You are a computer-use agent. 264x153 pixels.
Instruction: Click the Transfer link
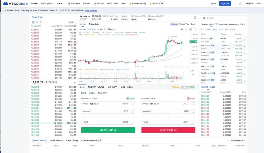pyautogui.click(x=175, y=87)
